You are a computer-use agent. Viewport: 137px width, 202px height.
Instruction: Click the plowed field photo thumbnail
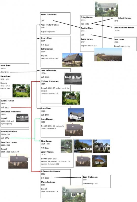[x=108, y=54]
